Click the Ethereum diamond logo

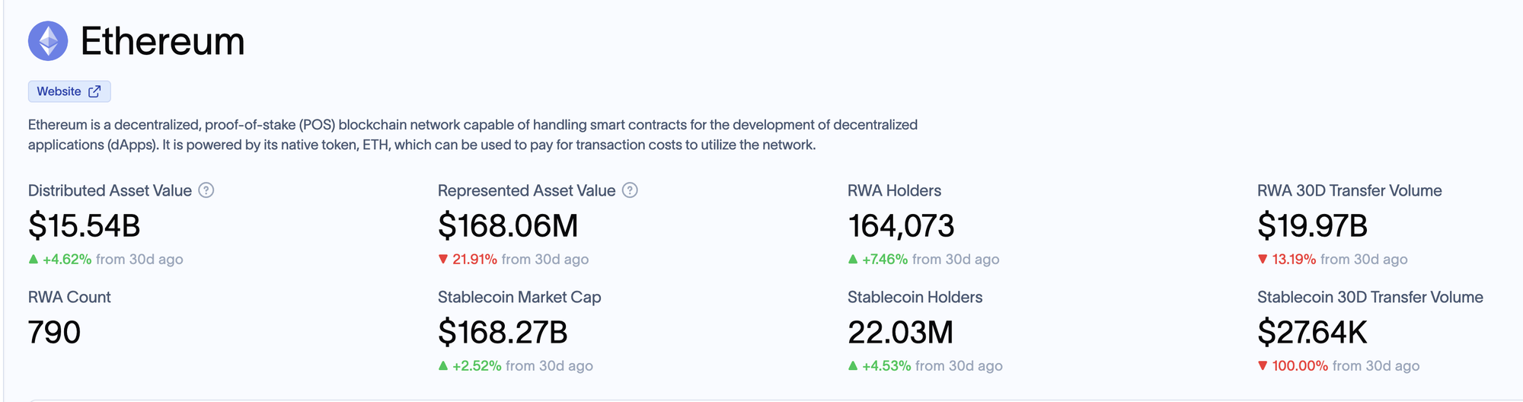click(48, 40)
